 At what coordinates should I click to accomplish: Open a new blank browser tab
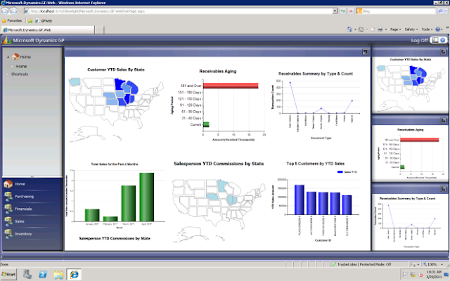pyautogui.click(x=99, y=30)
